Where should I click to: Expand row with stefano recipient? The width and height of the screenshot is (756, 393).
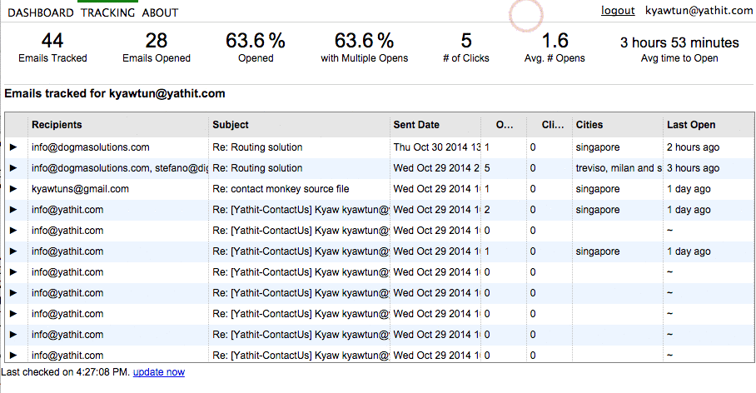[x=13, y=168]
